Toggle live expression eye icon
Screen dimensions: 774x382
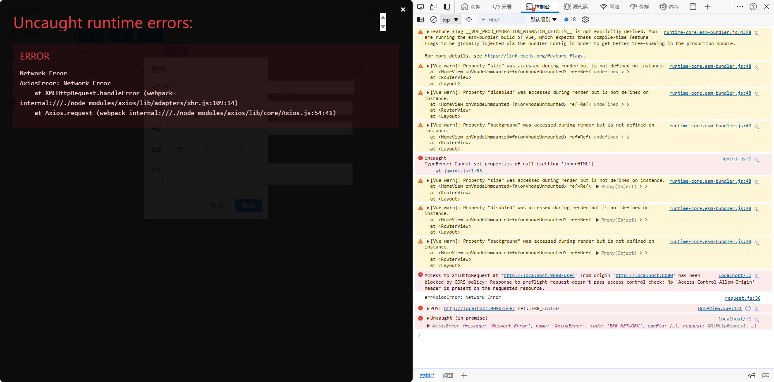click(469, 19)
